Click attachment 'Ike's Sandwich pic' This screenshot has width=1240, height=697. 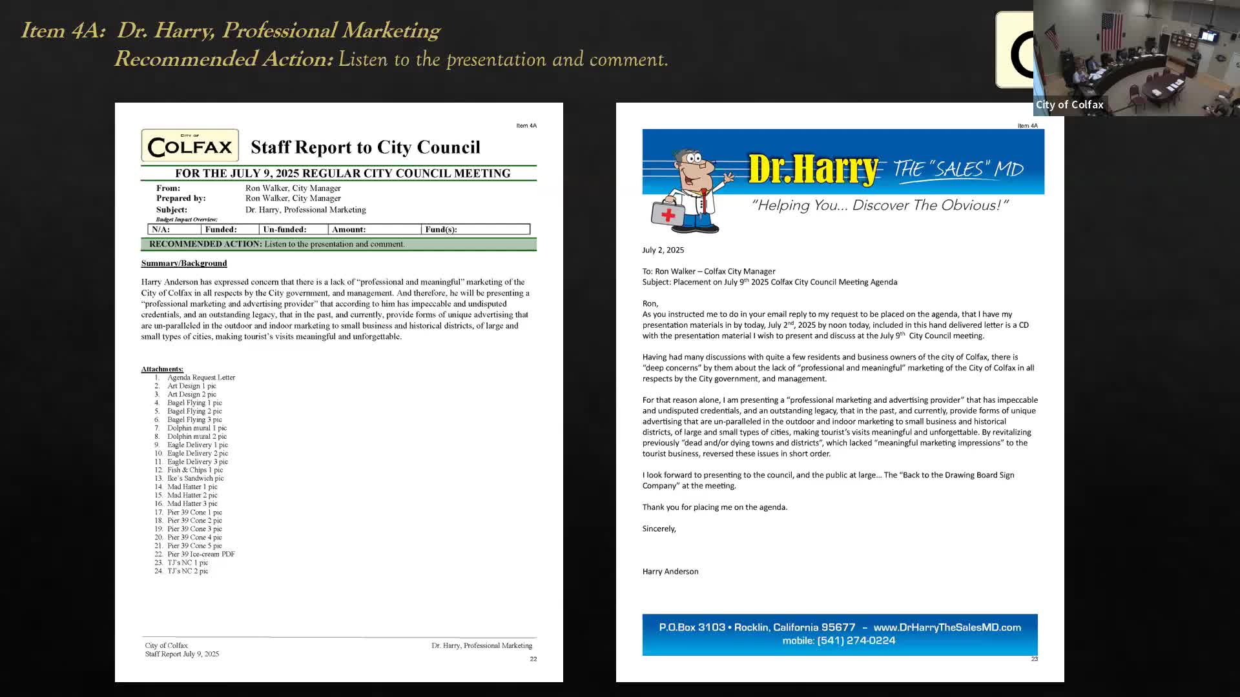click(196, 478)
